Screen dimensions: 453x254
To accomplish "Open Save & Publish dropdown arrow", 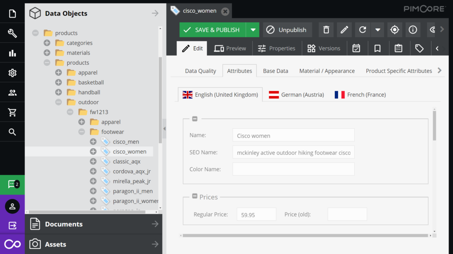I will 253,30.
